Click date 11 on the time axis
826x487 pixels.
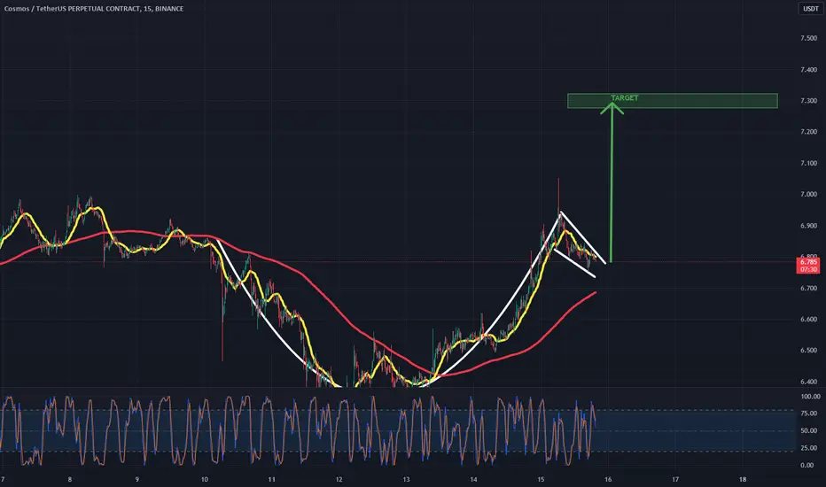[x=272, y=480]
